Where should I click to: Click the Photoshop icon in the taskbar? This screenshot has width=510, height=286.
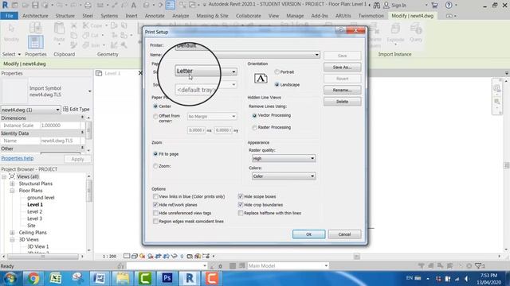tap(167, 278)
